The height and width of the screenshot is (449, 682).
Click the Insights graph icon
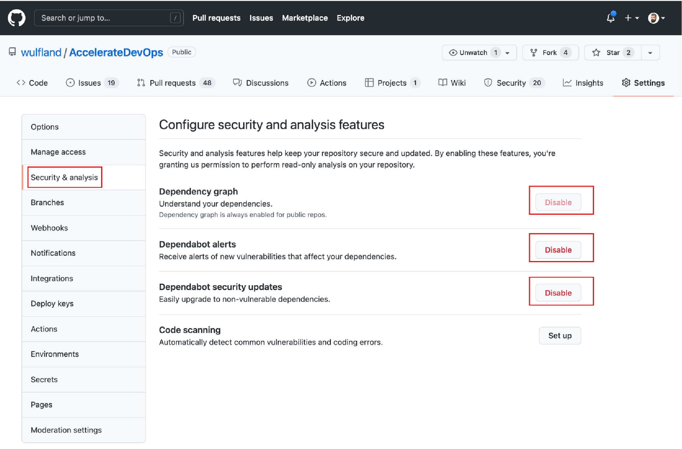pyautogui.click(x=567, y=83)
